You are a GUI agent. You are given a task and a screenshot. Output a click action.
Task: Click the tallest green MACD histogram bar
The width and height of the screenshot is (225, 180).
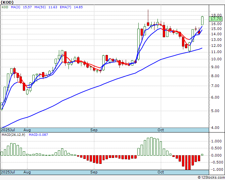151,146
